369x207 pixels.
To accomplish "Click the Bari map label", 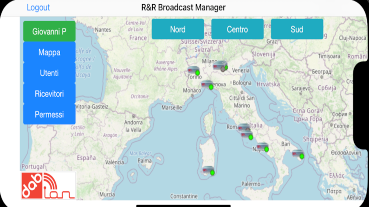I will pos(286,144).
